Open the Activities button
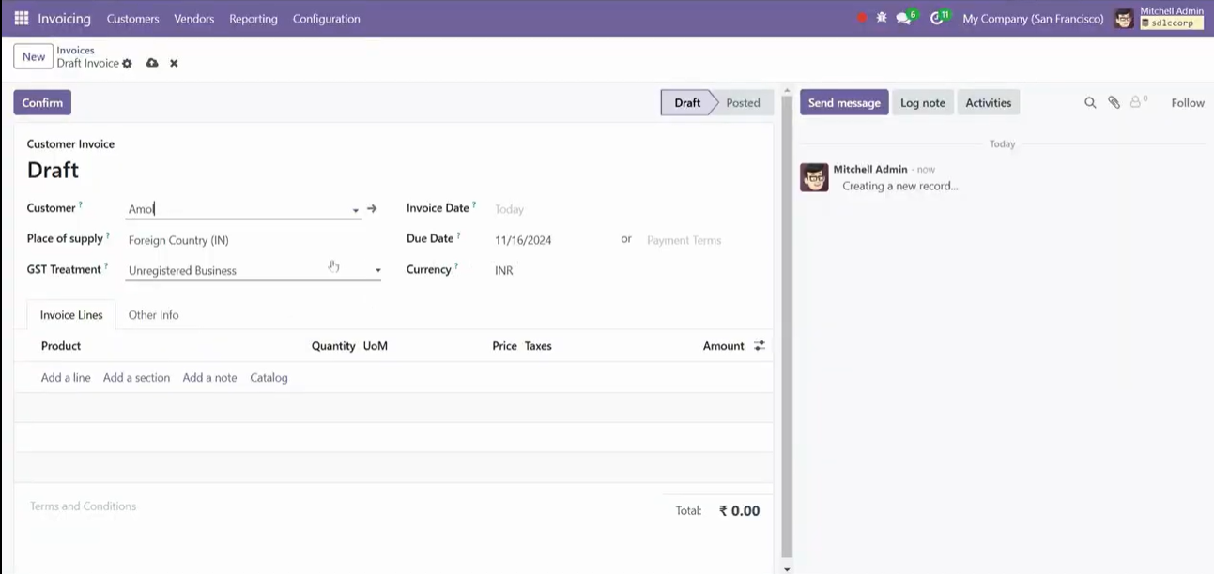 click(x=989, y=103)
